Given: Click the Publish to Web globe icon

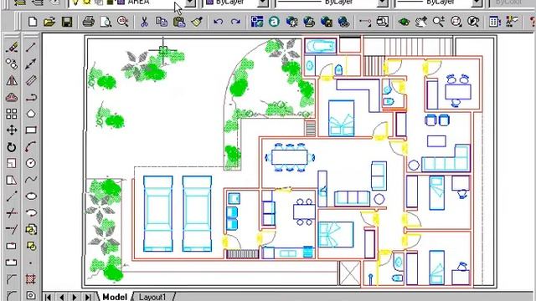Looking at the screenshot, I should tap(309, 22).
